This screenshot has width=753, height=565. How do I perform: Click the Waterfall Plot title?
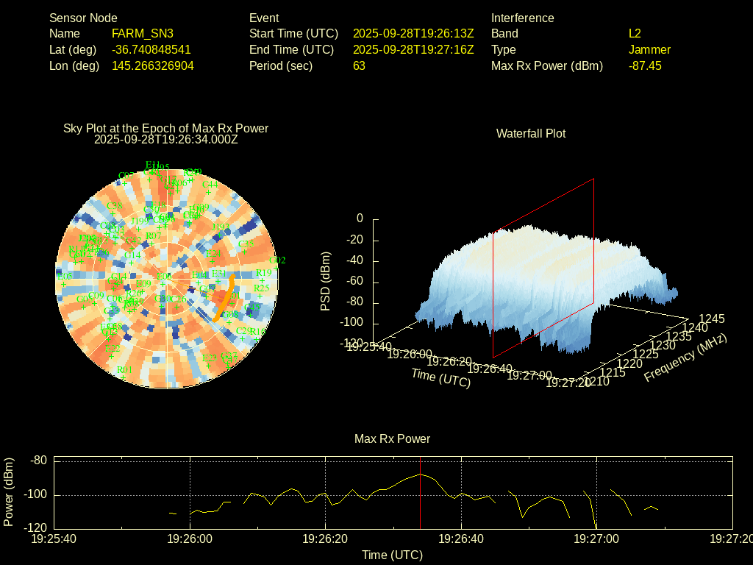click(531, 133)
